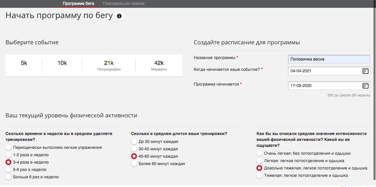Viewport: 376px width, 187px height.
Task: Select 3-4 раза в неделю option
Action: (x=8, y=162)
